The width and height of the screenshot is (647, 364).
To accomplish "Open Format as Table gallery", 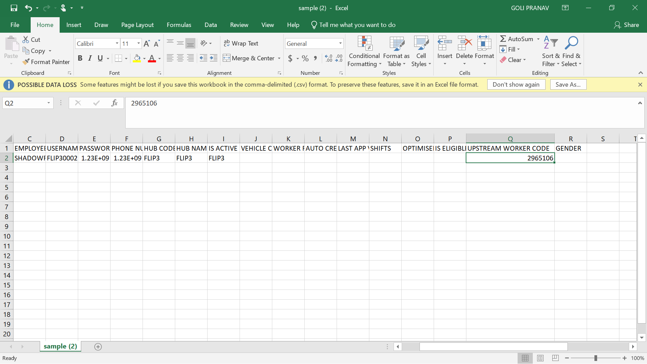I will [x=396, y=51].
